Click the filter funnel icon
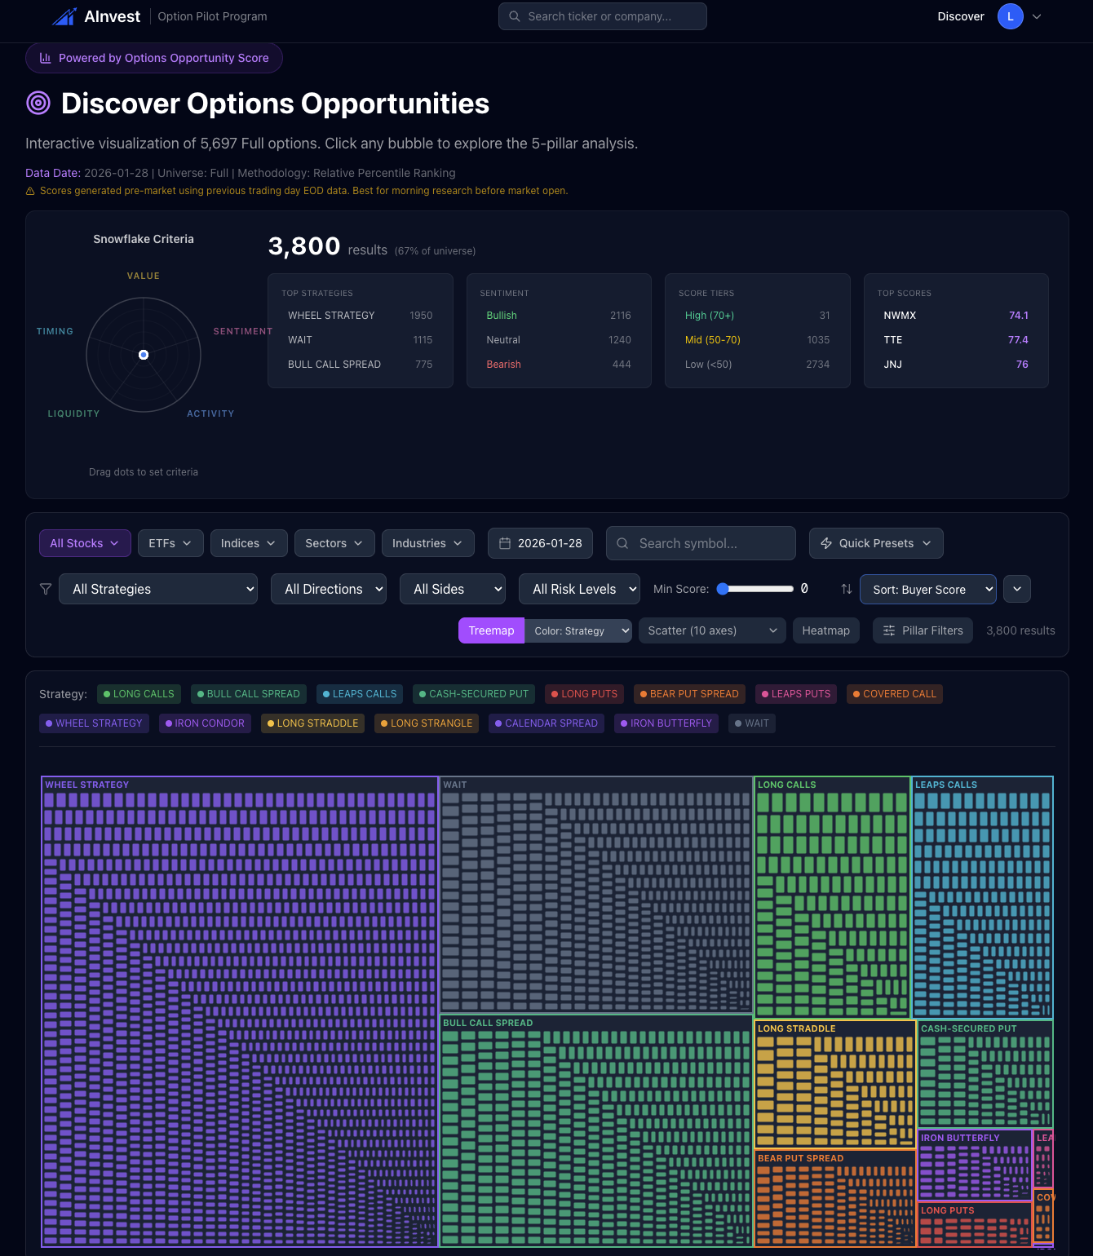The height and width of the screenshot is (1256, 1093). pyautogui.click(x=45, y=589)
